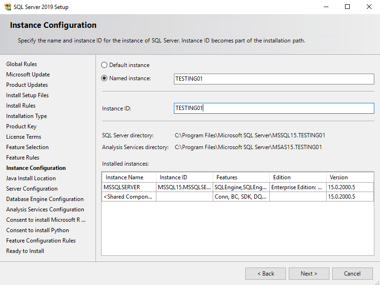Click the Back button
Viewport: 380px width, 285px height.
[266, 274]
